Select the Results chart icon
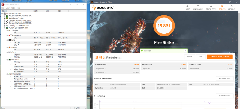Screen dimensions: 240x109 pyautogui.click(x=222, y=6)
